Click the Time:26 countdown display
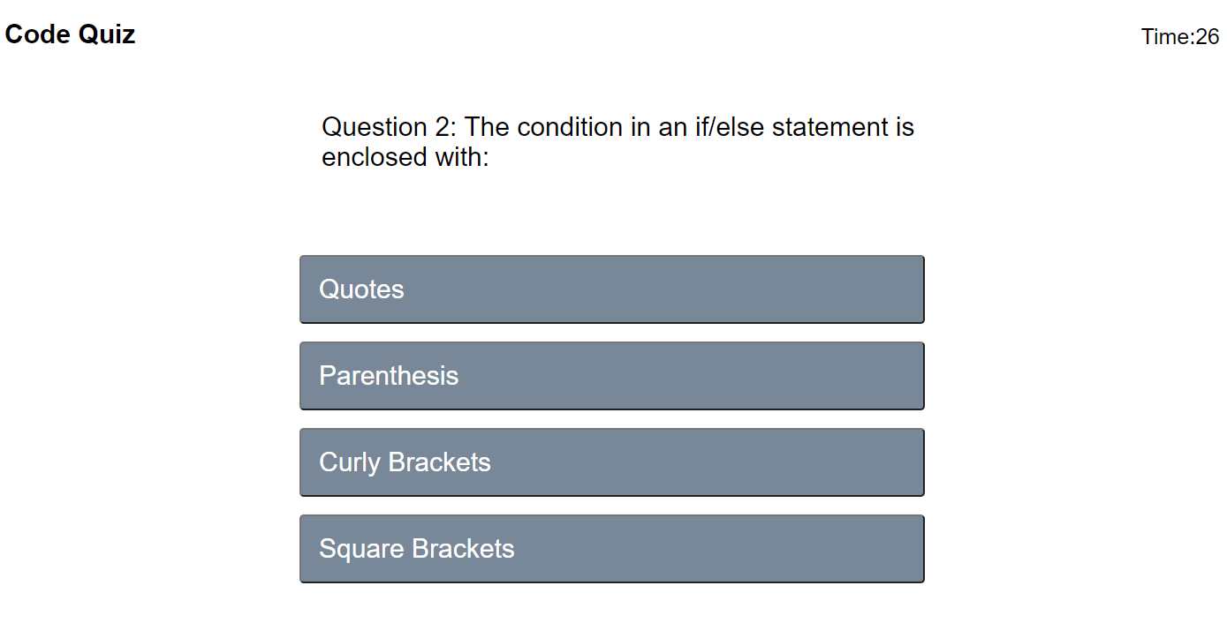This screenshot has height=623, width=1227. (x=1179, y=37)
